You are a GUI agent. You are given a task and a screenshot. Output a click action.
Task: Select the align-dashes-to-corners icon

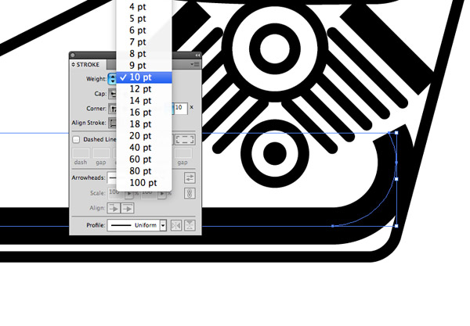tap(185, 139)
